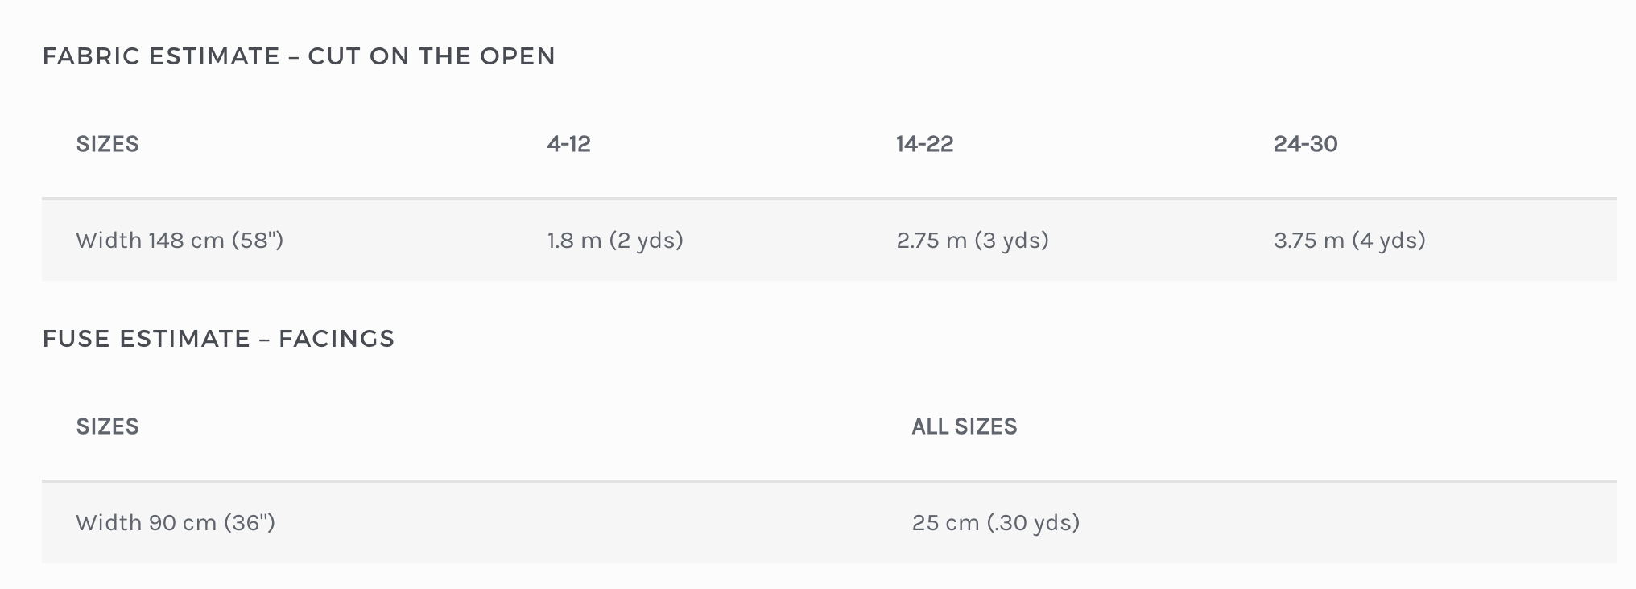Select the 24-30 size column header
The width and height of the screenshot is (1636, 589).
tap(1305, 144)
